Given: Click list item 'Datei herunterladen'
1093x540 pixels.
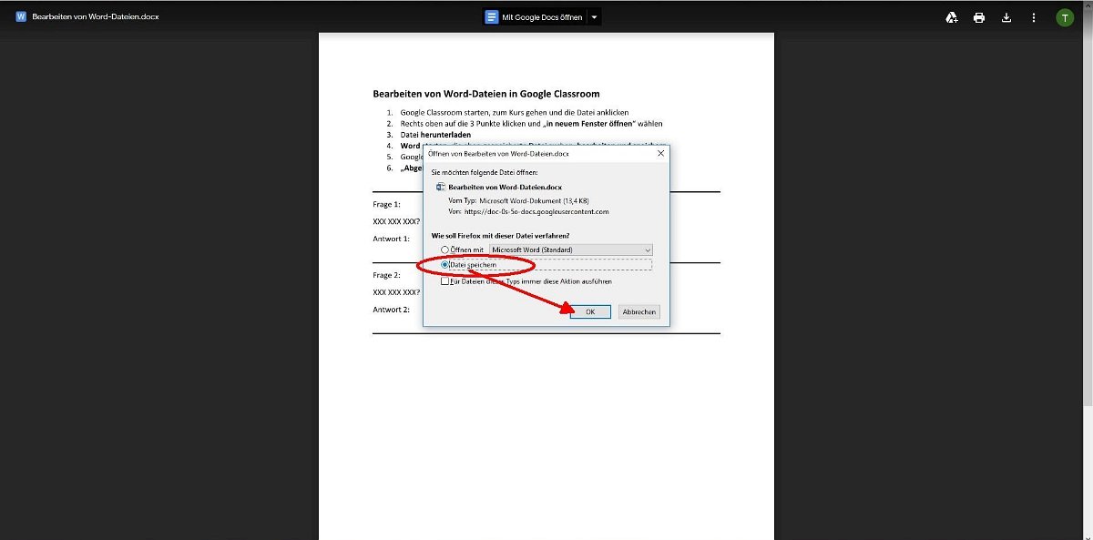Looking at the screenshot, I should 435,135.
